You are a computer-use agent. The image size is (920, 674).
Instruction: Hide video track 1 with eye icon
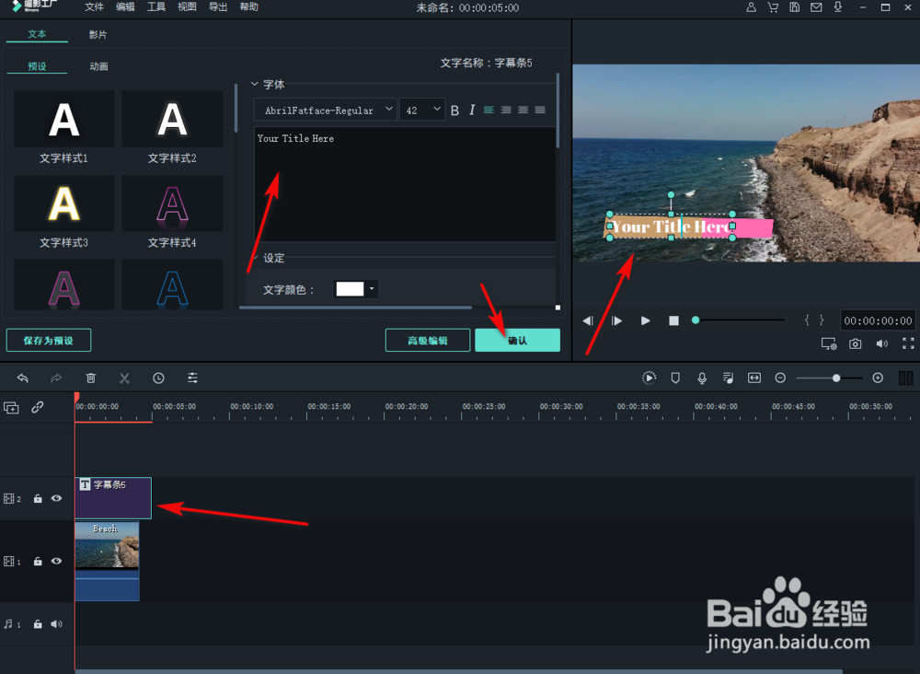click(56, 562)
